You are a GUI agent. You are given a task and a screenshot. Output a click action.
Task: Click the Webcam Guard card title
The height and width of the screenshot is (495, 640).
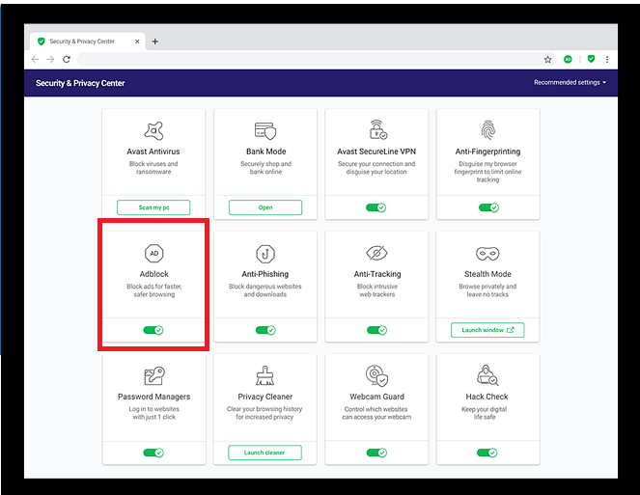tap(376, 397)
